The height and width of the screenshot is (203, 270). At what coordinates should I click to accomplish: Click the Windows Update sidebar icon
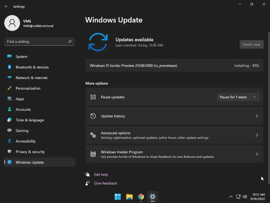[9, 162]
